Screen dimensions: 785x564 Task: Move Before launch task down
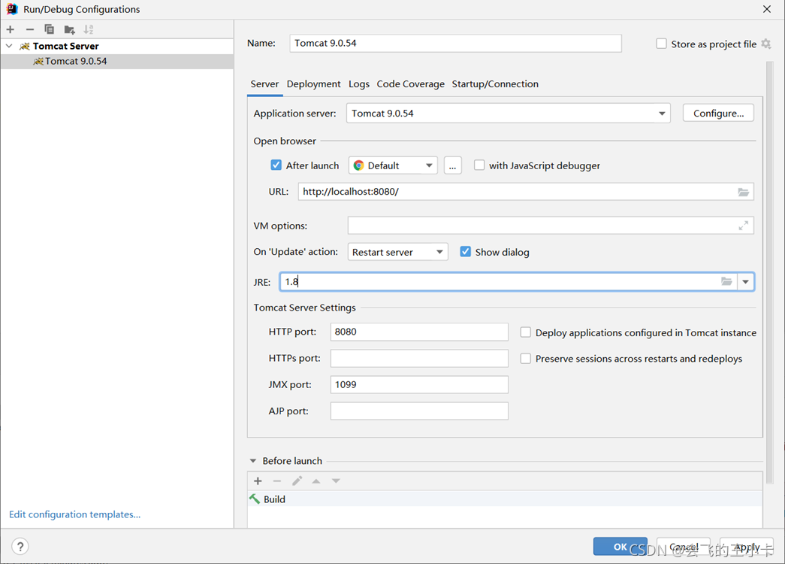click(x=336, y=481)
